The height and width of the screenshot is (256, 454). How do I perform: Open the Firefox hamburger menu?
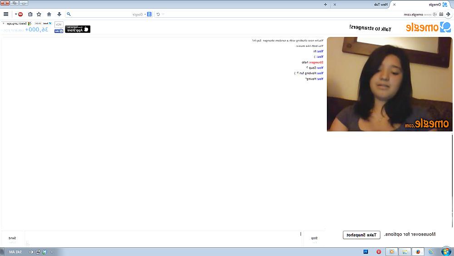[6, 14]
